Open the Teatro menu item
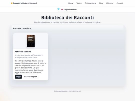 click(79, 3)
